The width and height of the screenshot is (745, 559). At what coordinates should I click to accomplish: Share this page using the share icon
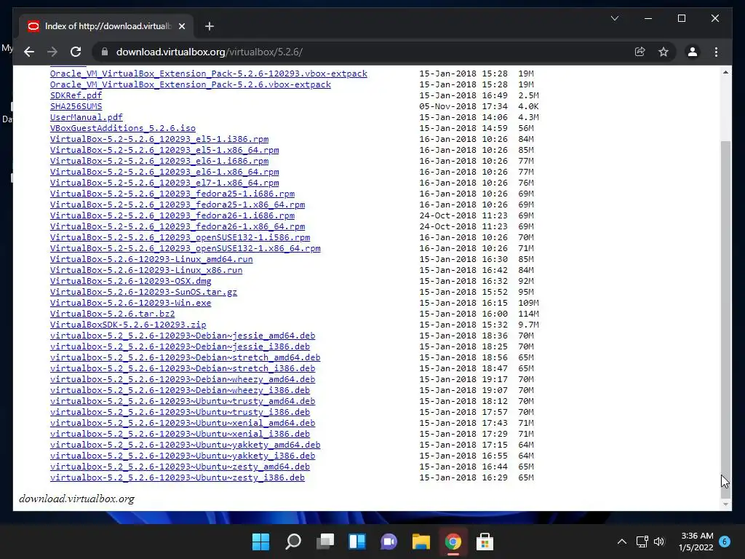click(640, 52)
